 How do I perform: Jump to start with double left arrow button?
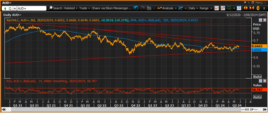pyautogui.click(x=4, y=110)
